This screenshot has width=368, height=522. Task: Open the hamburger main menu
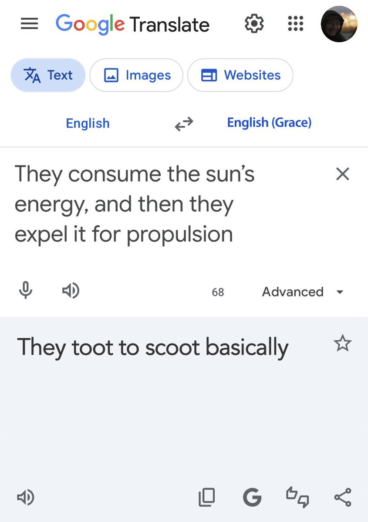tap(29, 24)
